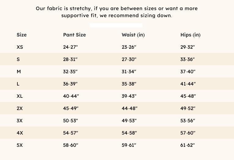Select the L size row label
234x160 pixels.
click(18, 84)
